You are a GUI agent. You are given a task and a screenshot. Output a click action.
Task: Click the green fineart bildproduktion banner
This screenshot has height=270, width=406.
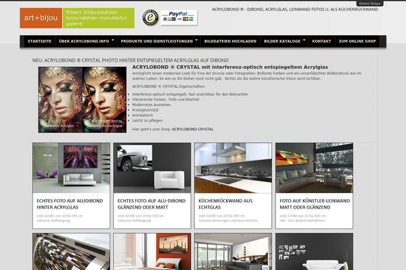pyautogui.click(x=98, y=18)
